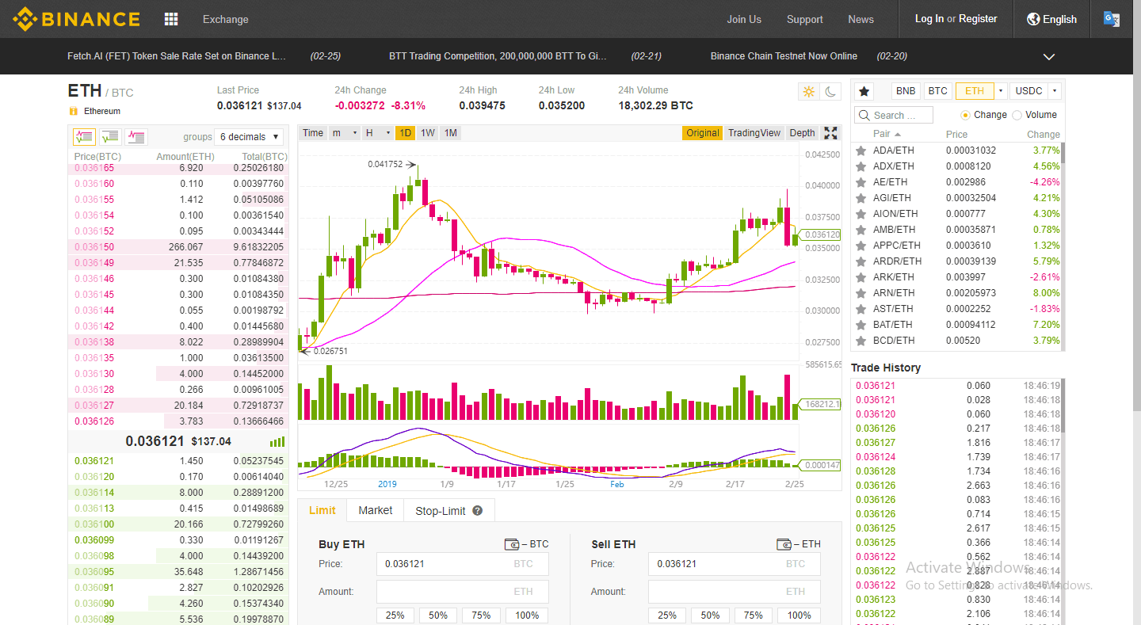This screenshot has height=625, width=1141.
Task: Select the BTC market tab
Action: tap(938, 91)
